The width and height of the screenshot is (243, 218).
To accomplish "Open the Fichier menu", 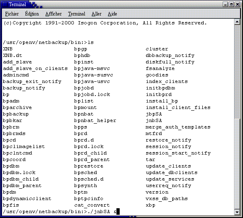I will pos(12,14).
